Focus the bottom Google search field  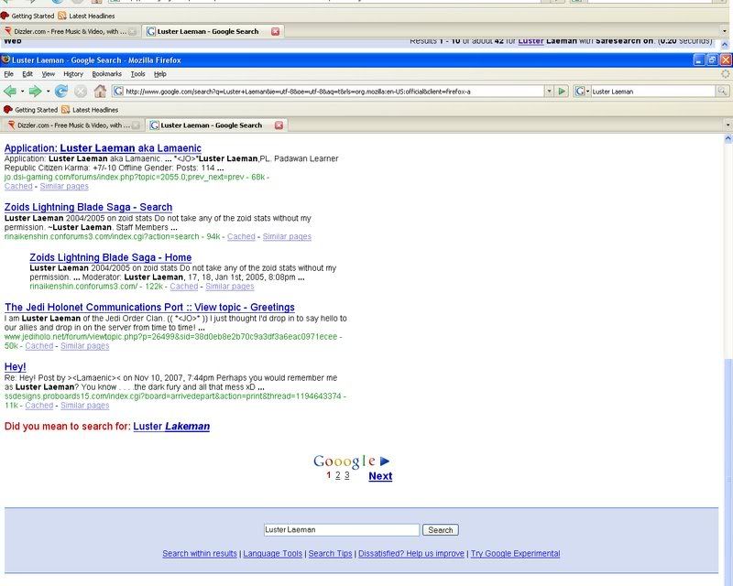point(341,530)
